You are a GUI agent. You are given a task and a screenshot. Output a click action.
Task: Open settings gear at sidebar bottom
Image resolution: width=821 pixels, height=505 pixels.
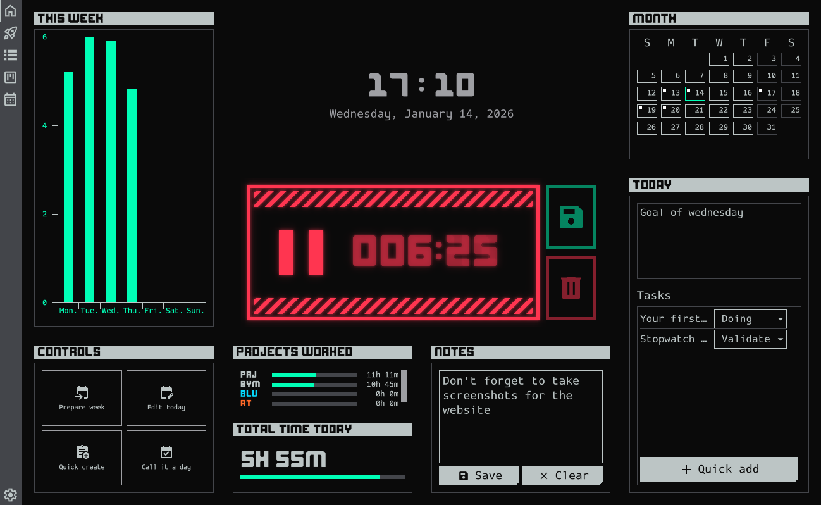click(x=10, y=494)
